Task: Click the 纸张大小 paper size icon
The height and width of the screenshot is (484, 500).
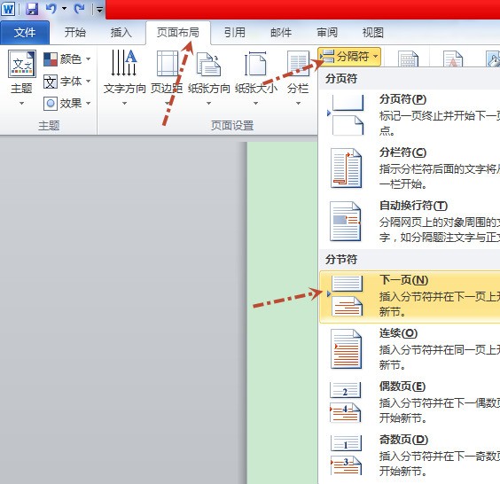Action: click(255, 64)
